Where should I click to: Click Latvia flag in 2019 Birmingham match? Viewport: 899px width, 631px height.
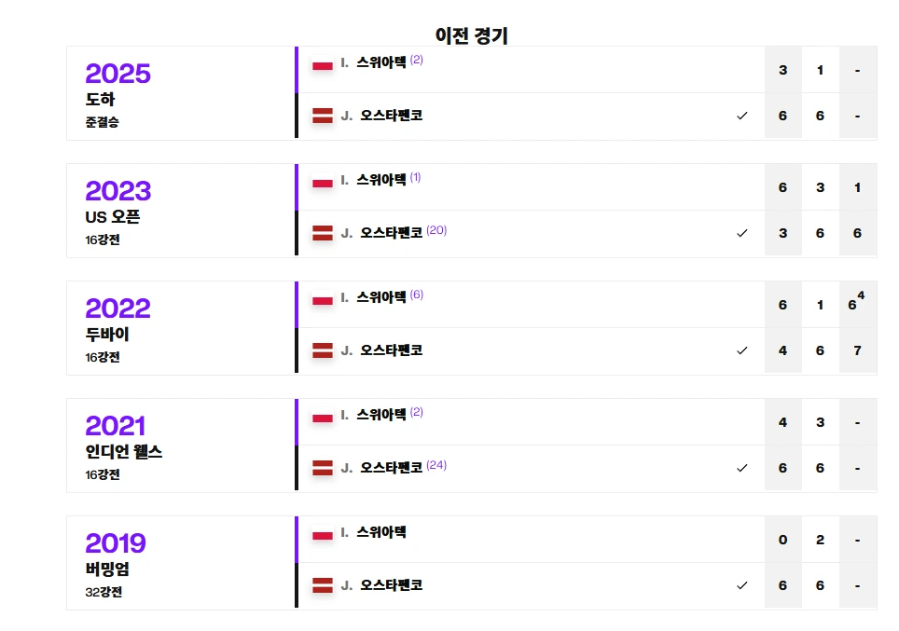tap(323, 585)
